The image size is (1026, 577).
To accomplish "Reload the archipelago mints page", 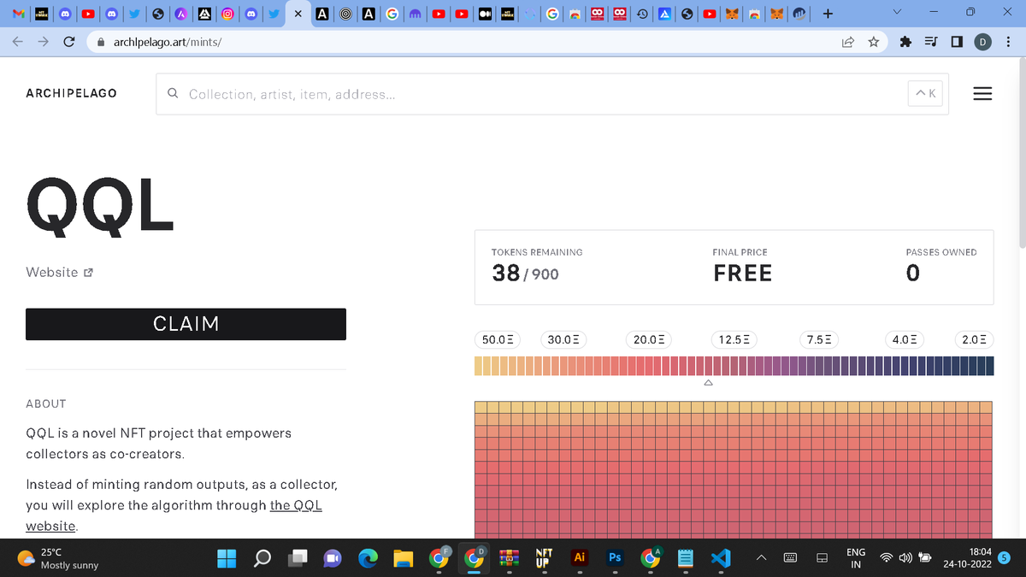I will pos(69,41).
